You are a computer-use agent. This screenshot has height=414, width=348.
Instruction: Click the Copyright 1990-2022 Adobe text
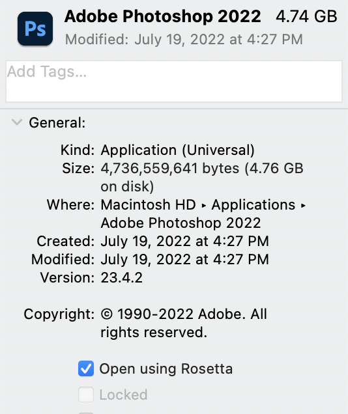(x=184, y=323)
